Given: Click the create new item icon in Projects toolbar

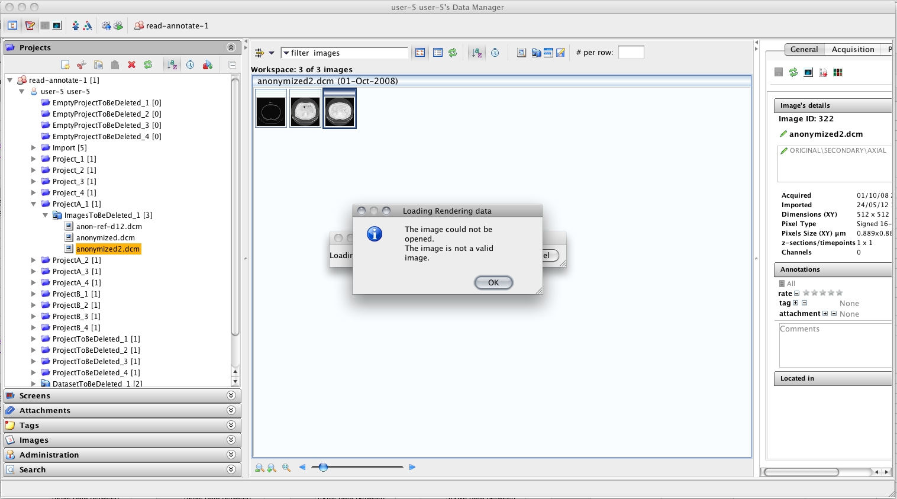Looking at the screenshot, I should tap(65, 65).
